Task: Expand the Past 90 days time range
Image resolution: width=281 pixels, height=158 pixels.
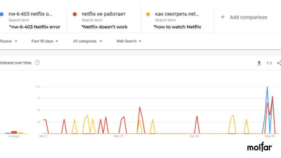Action: 45,41
